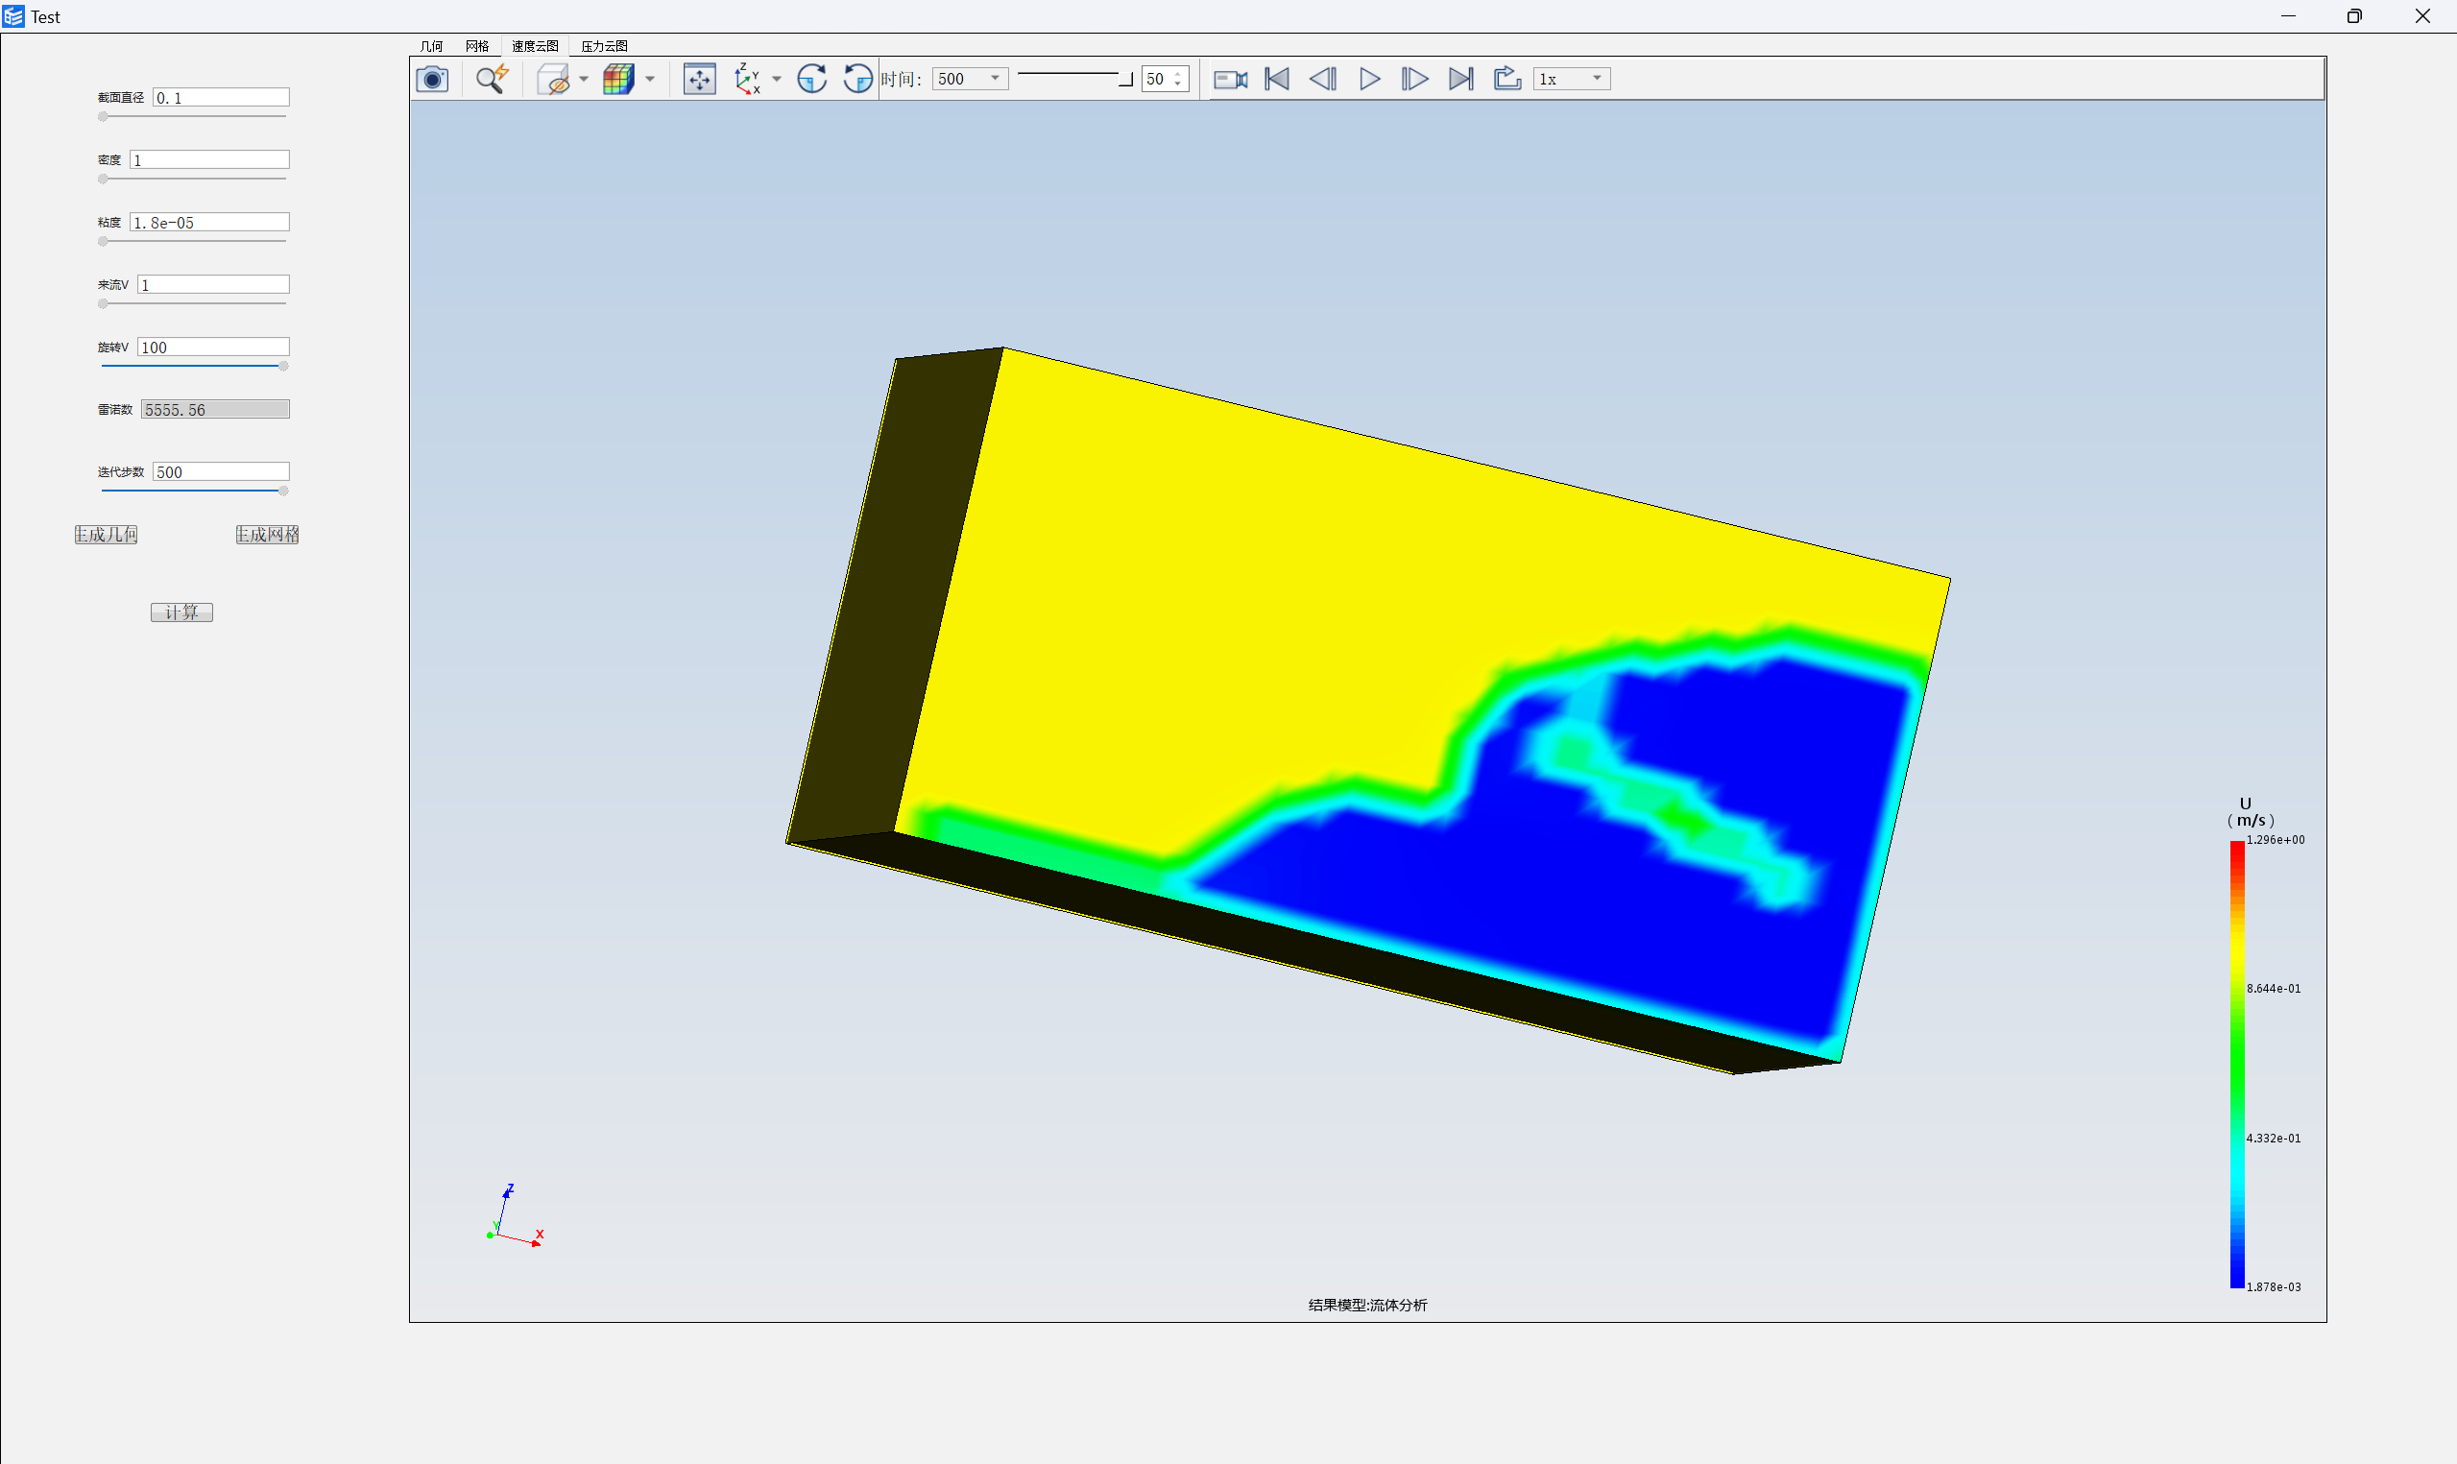2457x1464 pixels.
Task: Click the video camera record icon
Action: (1230, 79)
